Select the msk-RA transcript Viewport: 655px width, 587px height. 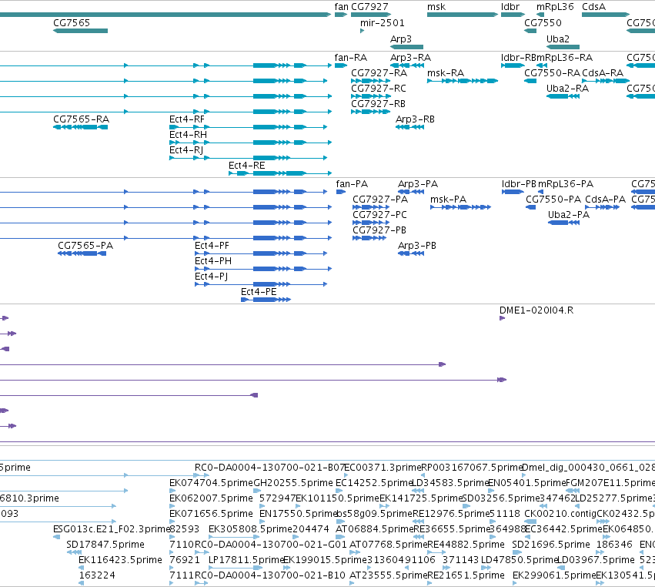[463, 81]
